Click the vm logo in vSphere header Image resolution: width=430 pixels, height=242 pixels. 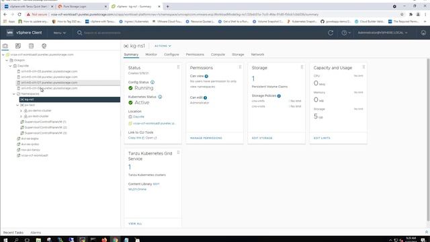(10, 32)
